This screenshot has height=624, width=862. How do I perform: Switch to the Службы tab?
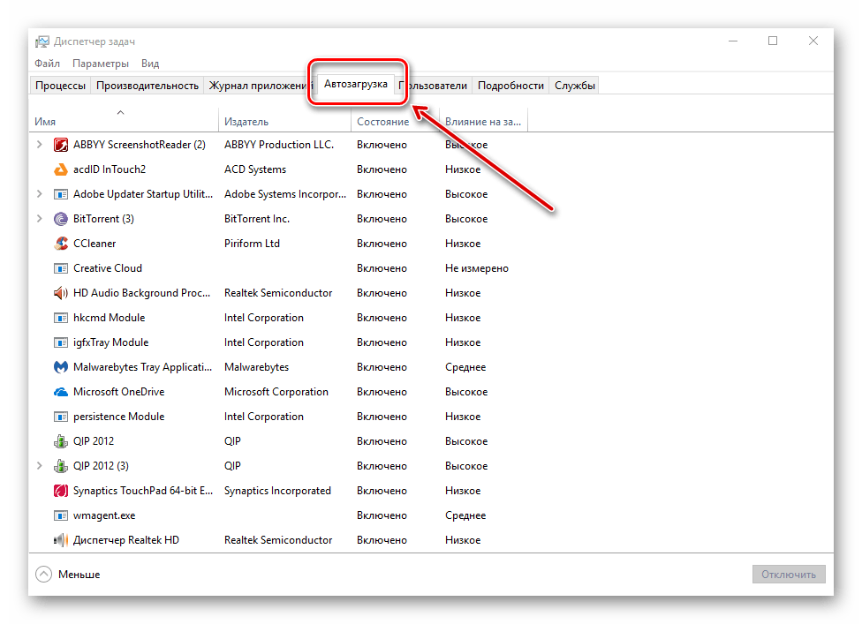click(x=575, y=86)
